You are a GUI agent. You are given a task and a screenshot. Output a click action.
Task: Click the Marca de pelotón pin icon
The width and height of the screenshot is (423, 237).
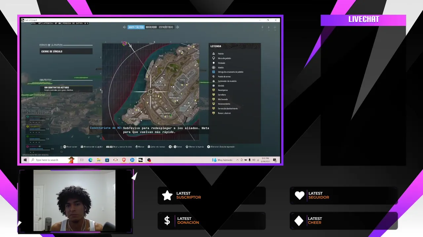pyautogui.click(x=213, y=58)
